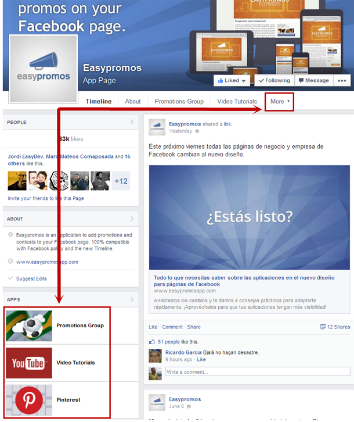354x422 pixels.
Task: Open the Easypromos name on the Yesterday post
Action: click(x=185, y=124)
